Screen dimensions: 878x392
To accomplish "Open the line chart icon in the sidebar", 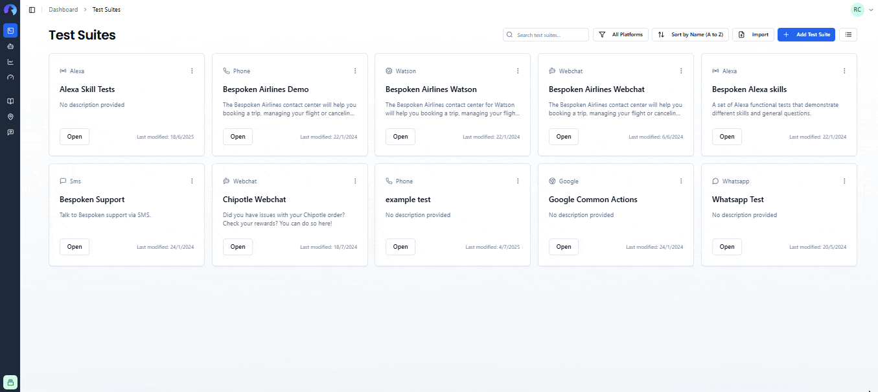I will point(10,62).
